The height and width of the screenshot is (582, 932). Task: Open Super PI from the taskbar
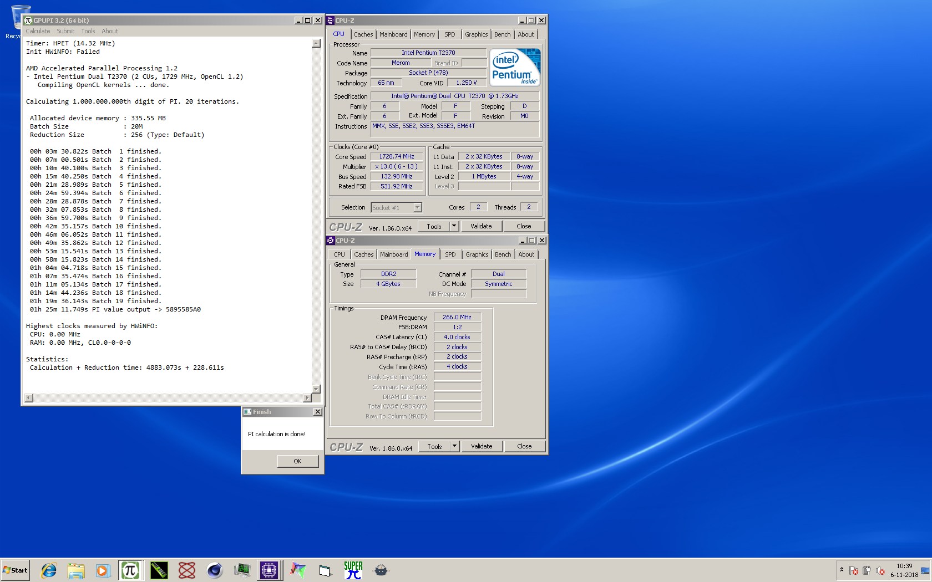pos(353,570)
